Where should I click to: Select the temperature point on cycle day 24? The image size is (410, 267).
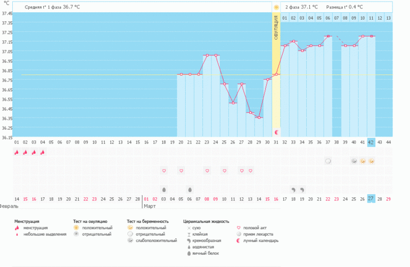tap(216, 55)
